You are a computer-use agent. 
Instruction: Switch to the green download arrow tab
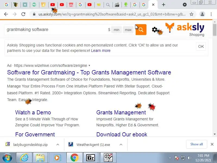click(126, 5)
